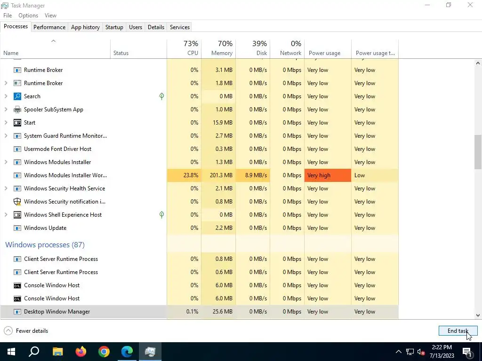Click the Start process icon
Screen dimensions: 482x361
point(17,123)
